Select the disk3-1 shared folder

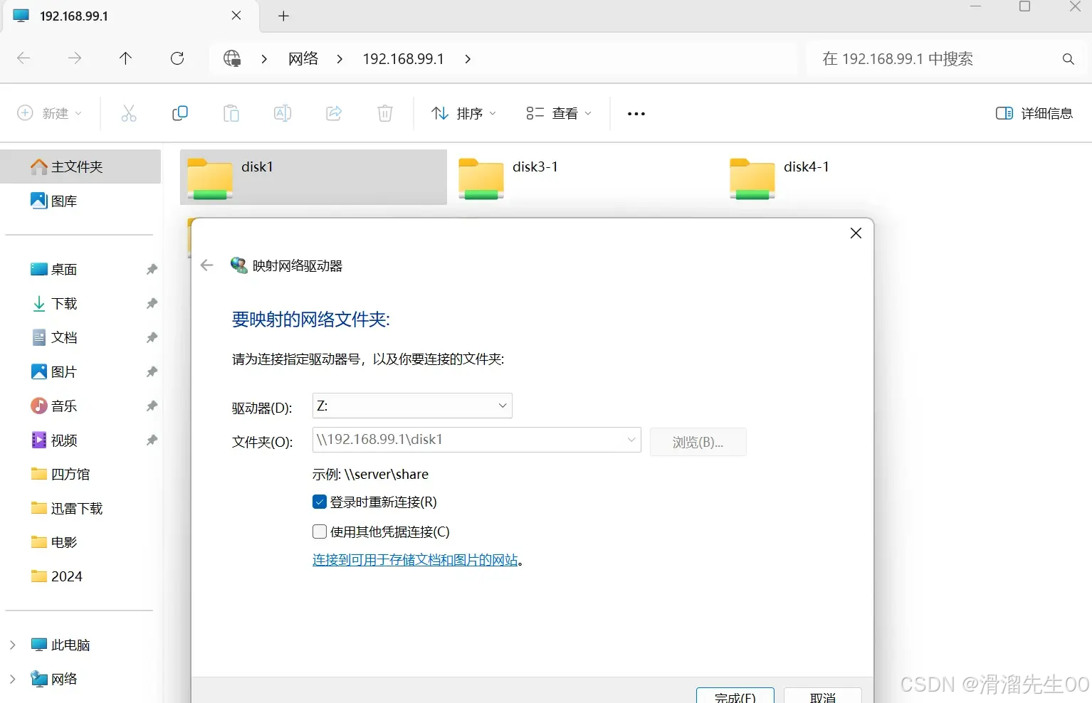click(584, 176)
